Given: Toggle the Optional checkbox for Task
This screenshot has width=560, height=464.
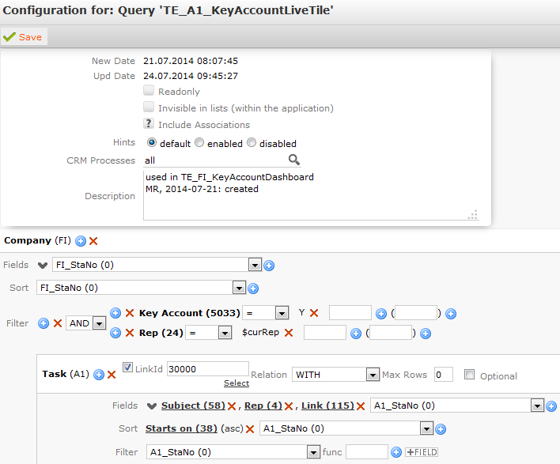Looking at the screenshot, I should pos(470,375).
